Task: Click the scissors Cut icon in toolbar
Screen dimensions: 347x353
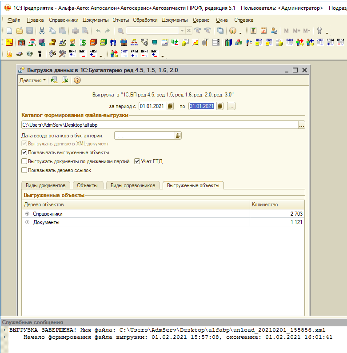Action: click(42, 31)
